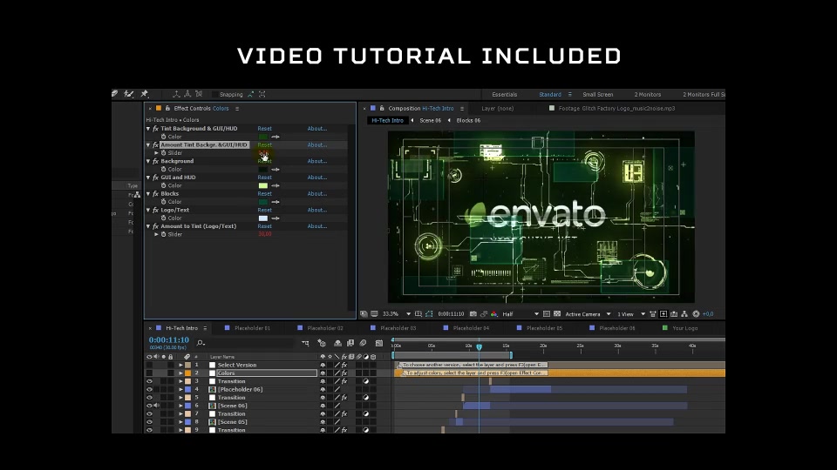Click Show Channel RGB color icon
Screen dimensions: 837x470
[494, 314]
